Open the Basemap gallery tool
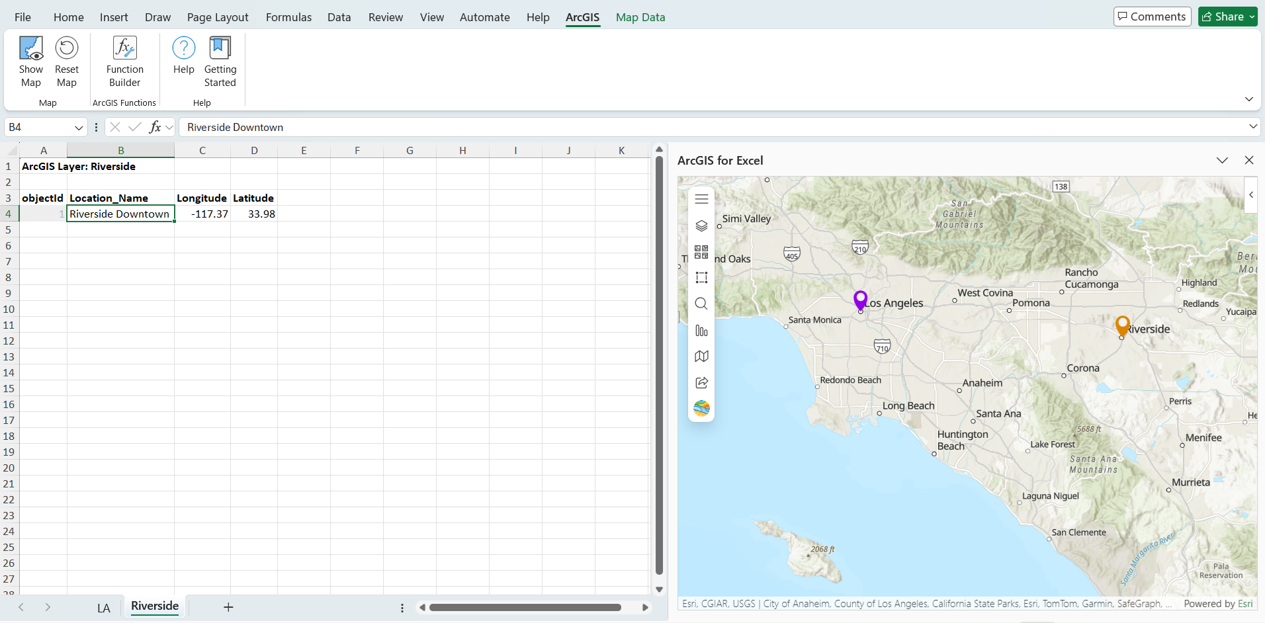Viewport: 1265px width, 623px height. [x=701, y=252]
